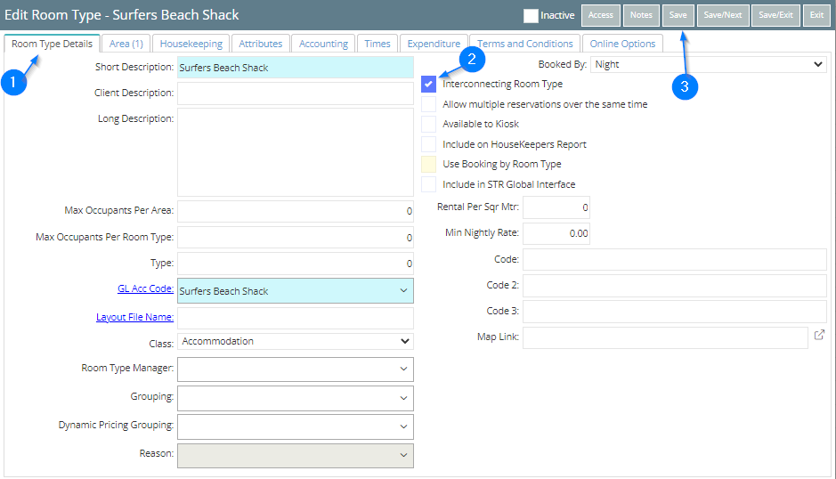Enable Include on HouseKeepers Report
Screen dimensions: 836x479
429,144
